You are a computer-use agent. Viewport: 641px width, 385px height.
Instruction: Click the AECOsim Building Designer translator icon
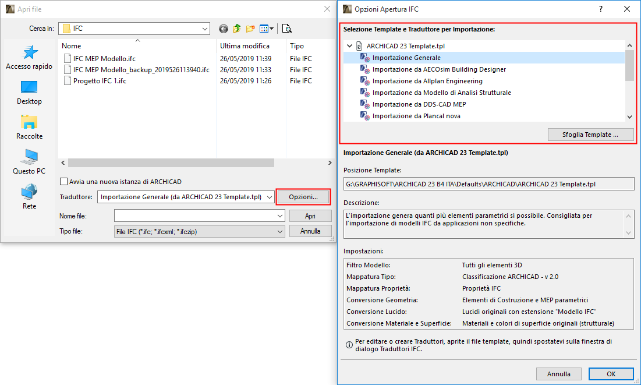[x=365, y=69]
